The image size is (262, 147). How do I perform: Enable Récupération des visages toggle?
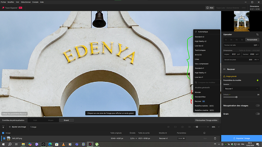pyautogui.click(x=257, y=105)
